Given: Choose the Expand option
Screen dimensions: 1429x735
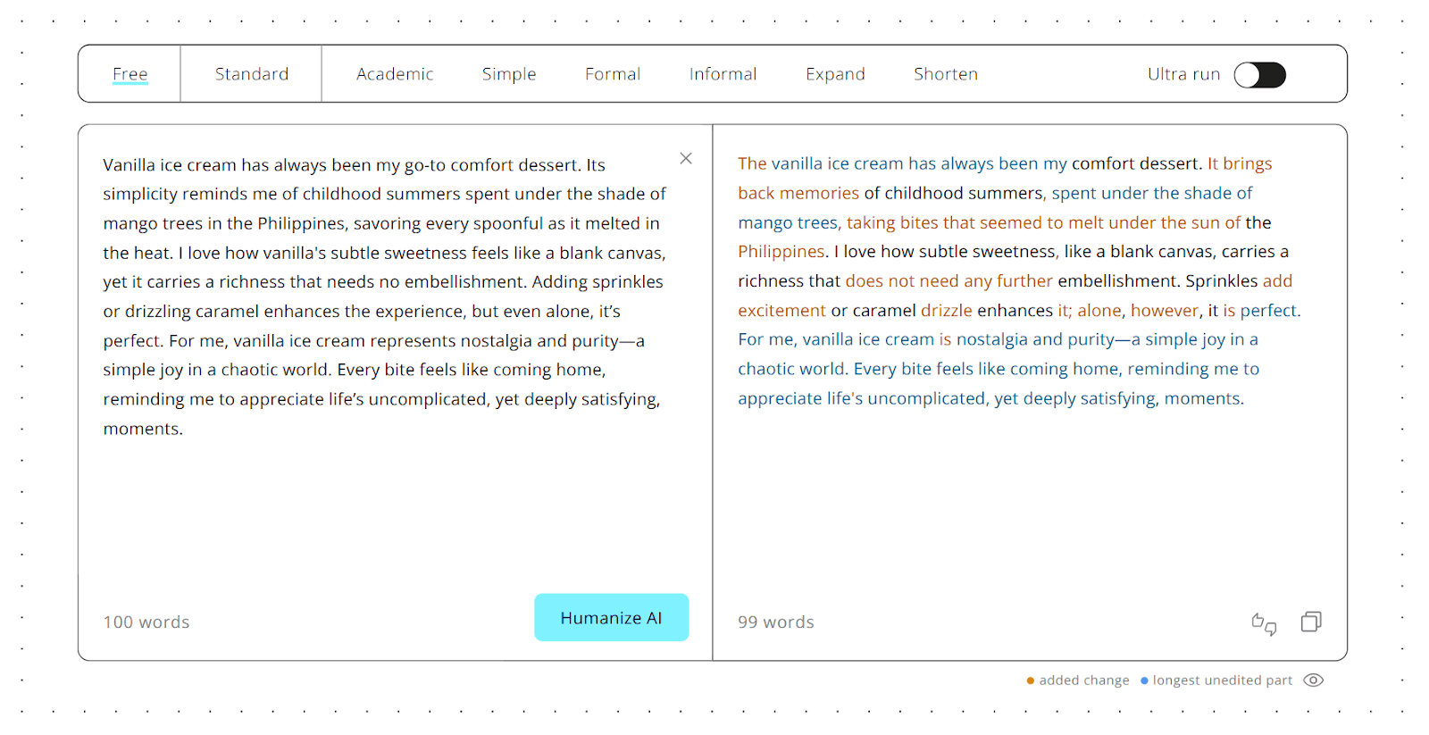Looking at the screenshot, I should point(835,74).
